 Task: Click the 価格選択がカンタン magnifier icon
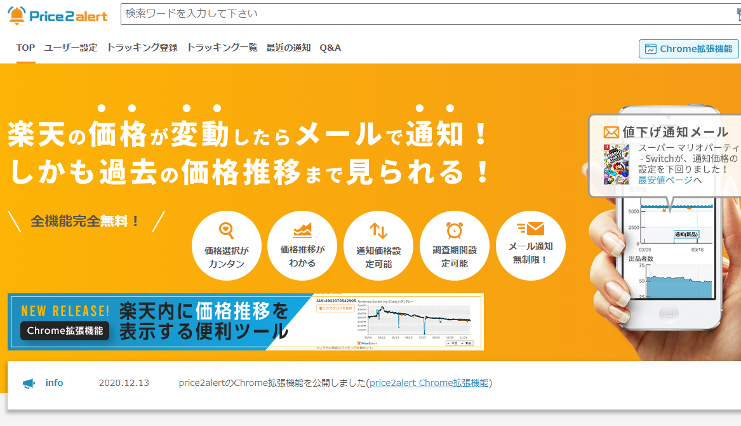227,230
